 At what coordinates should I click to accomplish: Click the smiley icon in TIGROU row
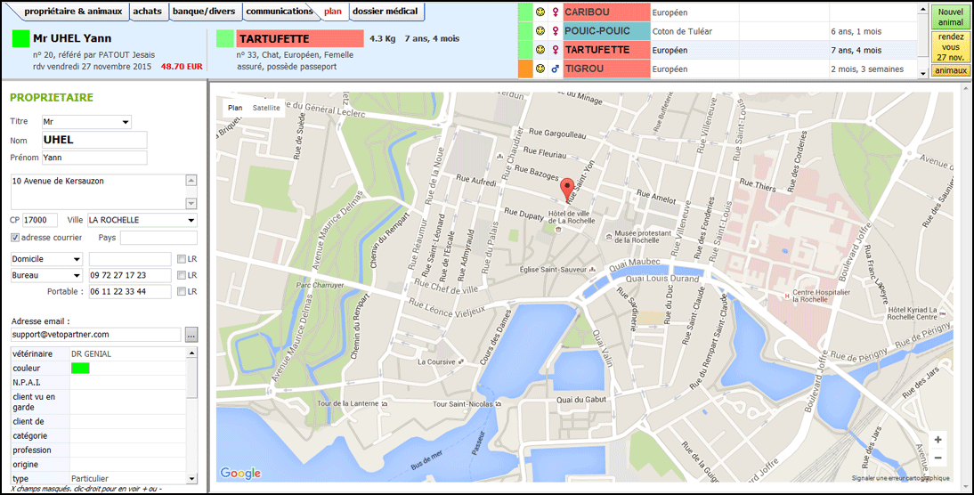(540, 69)
